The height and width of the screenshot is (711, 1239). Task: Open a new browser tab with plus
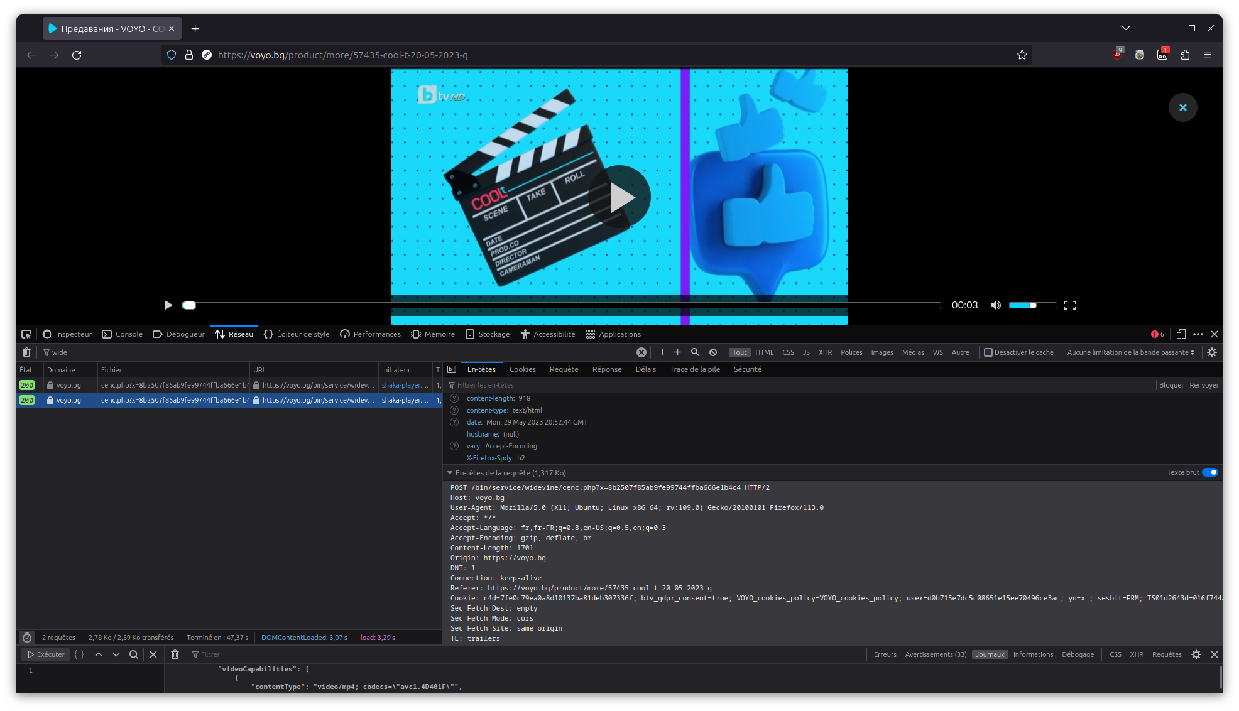pyautogui.click(x=195, y=28)
